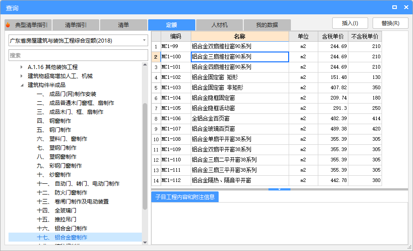Select 二、成品普通木门窗框、扇制作
413x251 pixels.
coord(75,103)
